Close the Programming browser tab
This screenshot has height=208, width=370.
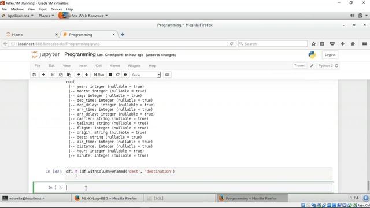click(x=113, y=35)
